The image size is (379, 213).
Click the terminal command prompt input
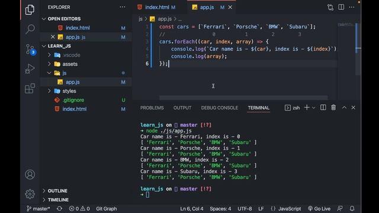147,195
